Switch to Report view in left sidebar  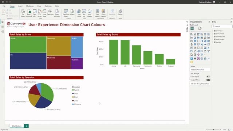(x=3, y=22)
